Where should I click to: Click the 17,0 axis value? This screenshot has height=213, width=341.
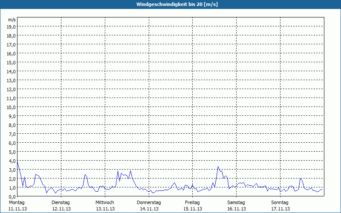tap(11, 45)
